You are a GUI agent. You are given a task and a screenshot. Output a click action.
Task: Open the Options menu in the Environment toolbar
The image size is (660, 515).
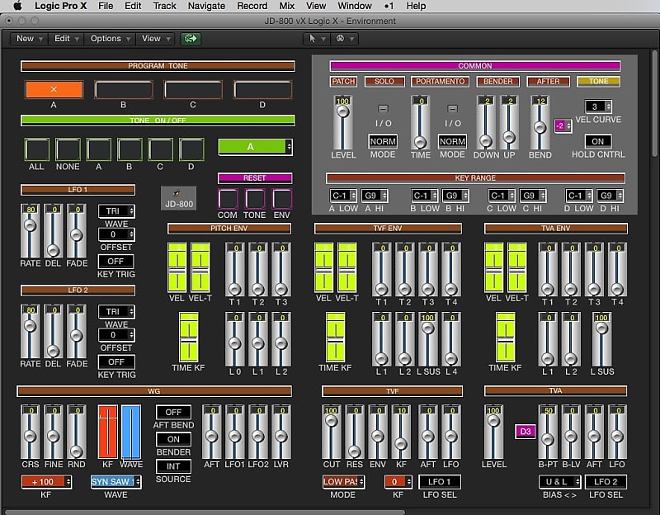[105, 38]
